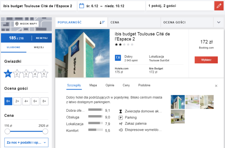Select the 0+ star filter
Viewport: 225px width, 148px height.
[x=8, y=74]
